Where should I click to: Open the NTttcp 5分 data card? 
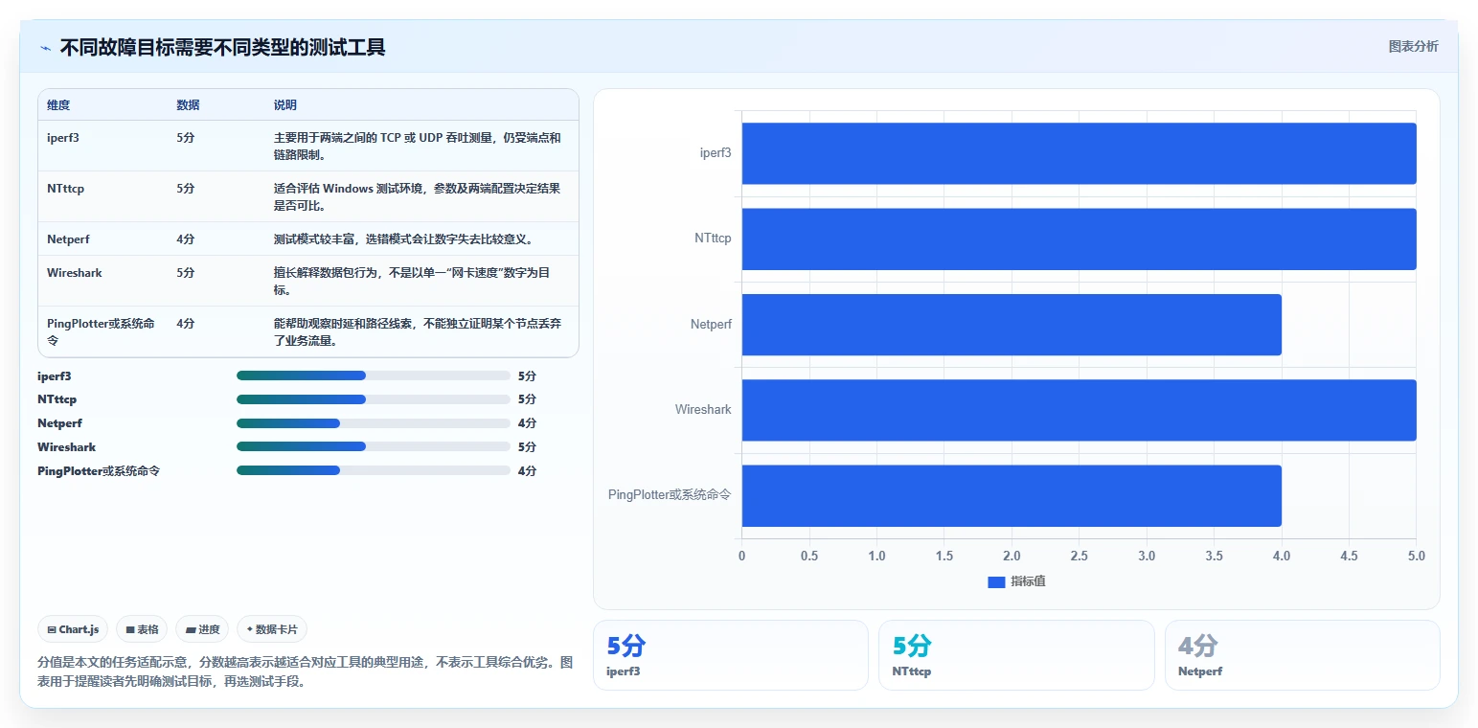1016,655
